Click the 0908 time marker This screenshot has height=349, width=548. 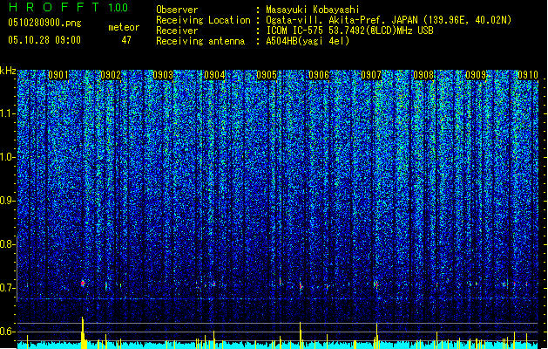tap(423, 75)
